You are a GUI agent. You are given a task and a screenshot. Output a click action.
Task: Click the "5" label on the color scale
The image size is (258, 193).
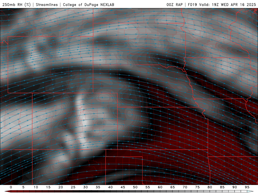pyautogui.click(x=23, y=187)
